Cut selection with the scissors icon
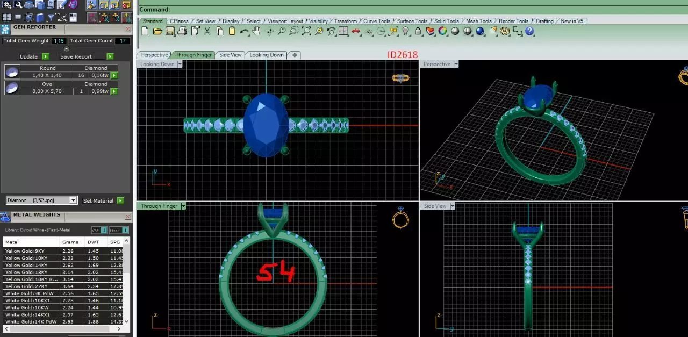Viewport: 688px width, 337px height. click(207, 32)
